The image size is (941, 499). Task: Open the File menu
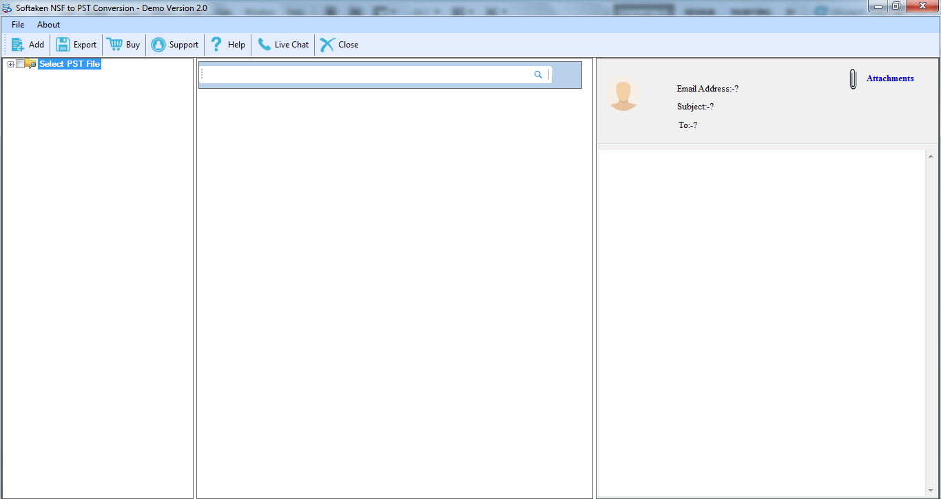pos(17,25)
